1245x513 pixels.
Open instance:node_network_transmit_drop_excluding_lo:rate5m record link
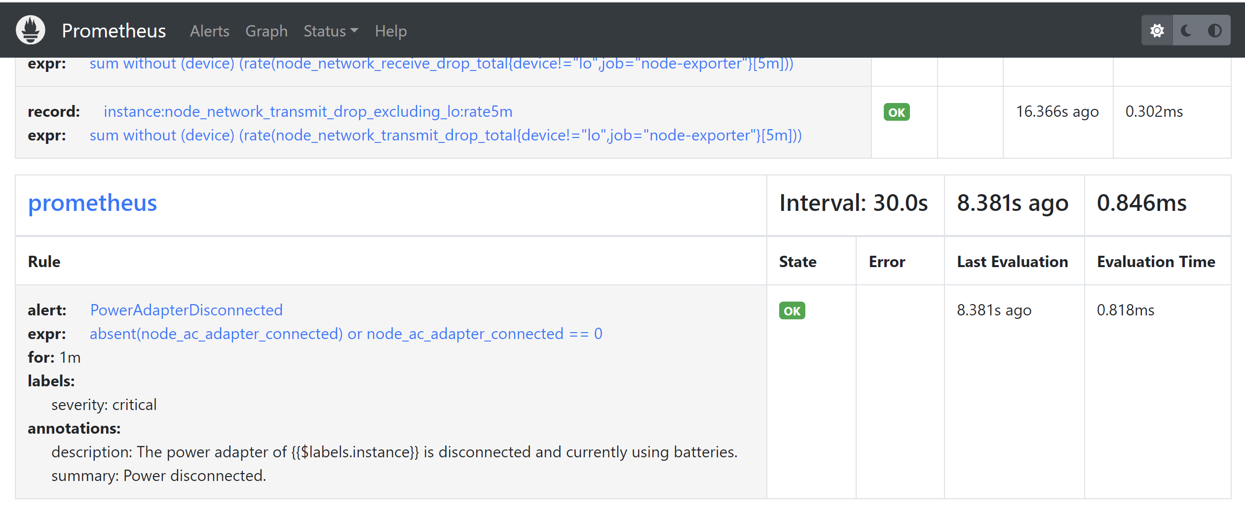[x=308, y=111]
